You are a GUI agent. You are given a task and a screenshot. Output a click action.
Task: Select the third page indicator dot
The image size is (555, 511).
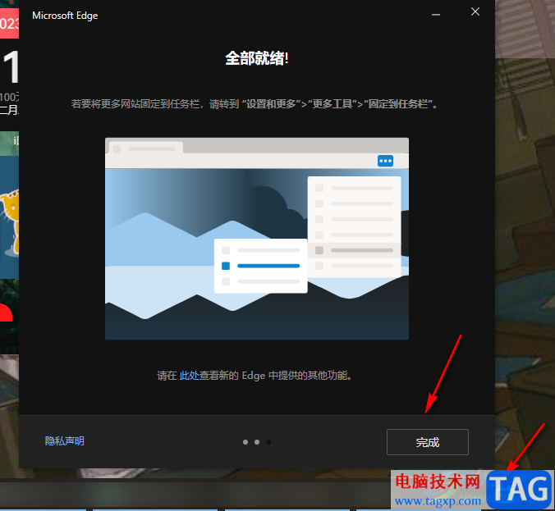click(x=268, y=442)
